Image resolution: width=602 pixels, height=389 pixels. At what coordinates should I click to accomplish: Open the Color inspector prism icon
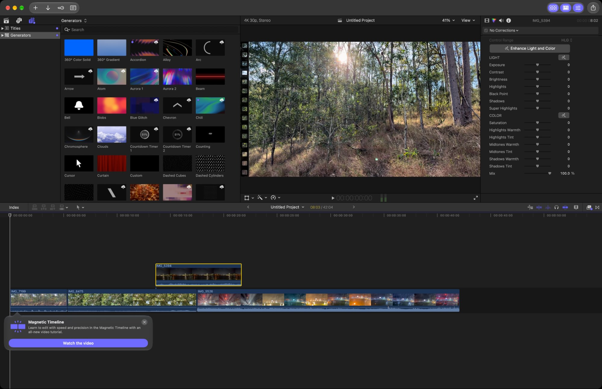coord(494,20)
